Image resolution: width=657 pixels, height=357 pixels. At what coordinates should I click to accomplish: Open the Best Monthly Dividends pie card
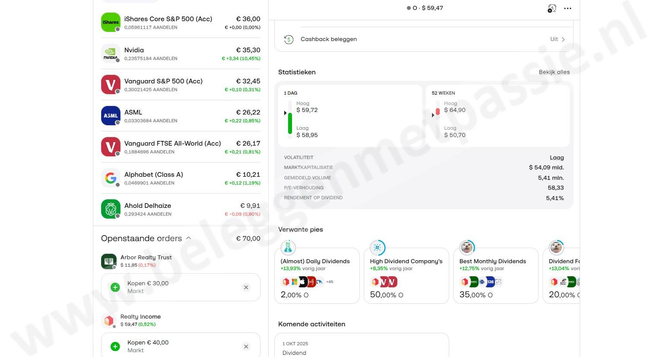(x=495, y=276)
